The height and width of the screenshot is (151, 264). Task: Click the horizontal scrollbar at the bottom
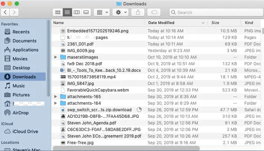126,149
